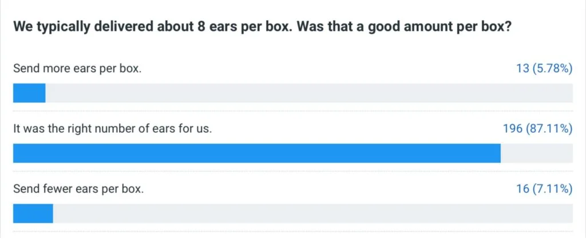Click the number 196 in the results
The image size is (586, 246).
[x=513, y=129]
